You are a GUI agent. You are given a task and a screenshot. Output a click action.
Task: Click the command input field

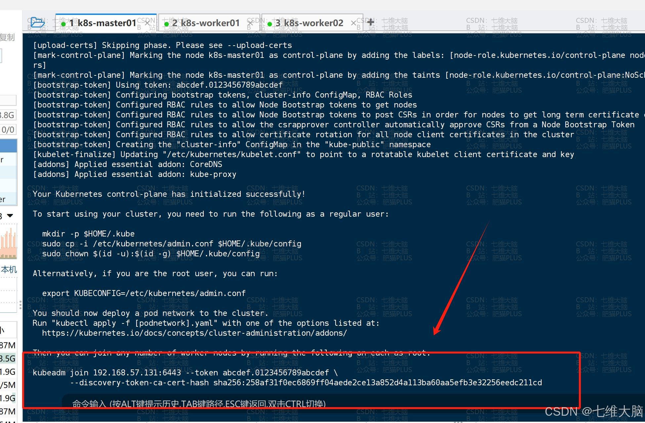tap(198, 403)
